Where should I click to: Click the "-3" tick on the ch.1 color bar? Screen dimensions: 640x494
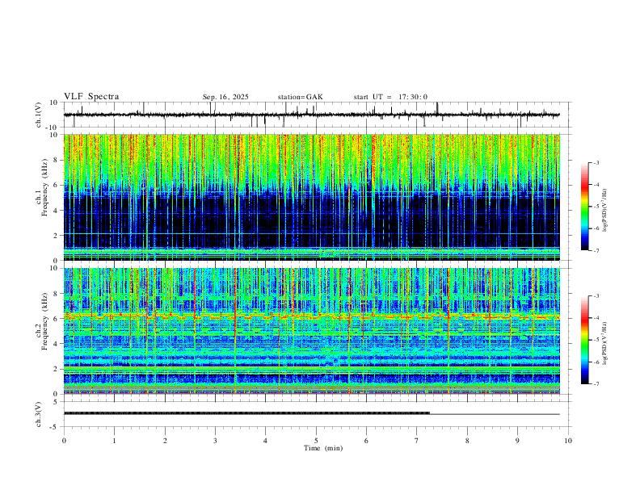pos(596,162)
